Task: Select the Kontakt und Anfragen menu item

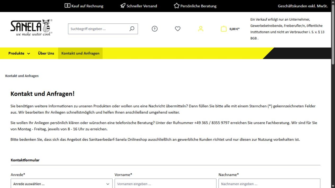Action: [80, 53]
